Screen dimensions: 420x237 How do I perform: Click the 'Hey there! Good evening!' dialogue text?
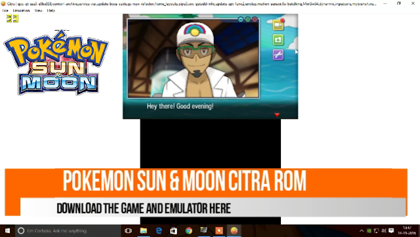pyautogui.click(x=180, y=106)
